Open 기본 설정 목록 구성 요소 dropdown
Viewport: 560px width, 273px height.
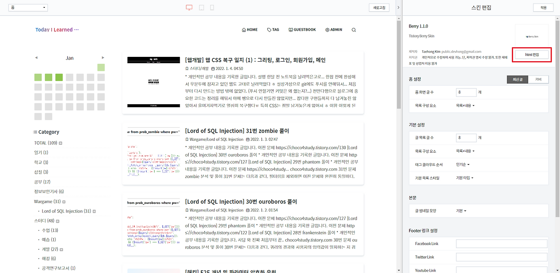pyautogui.click(x=465, y=151)
